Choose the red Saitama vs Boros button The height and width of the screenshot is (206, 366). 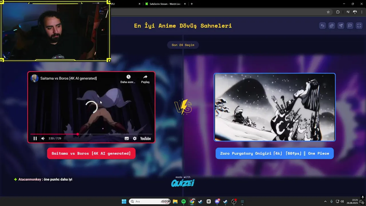91,154
